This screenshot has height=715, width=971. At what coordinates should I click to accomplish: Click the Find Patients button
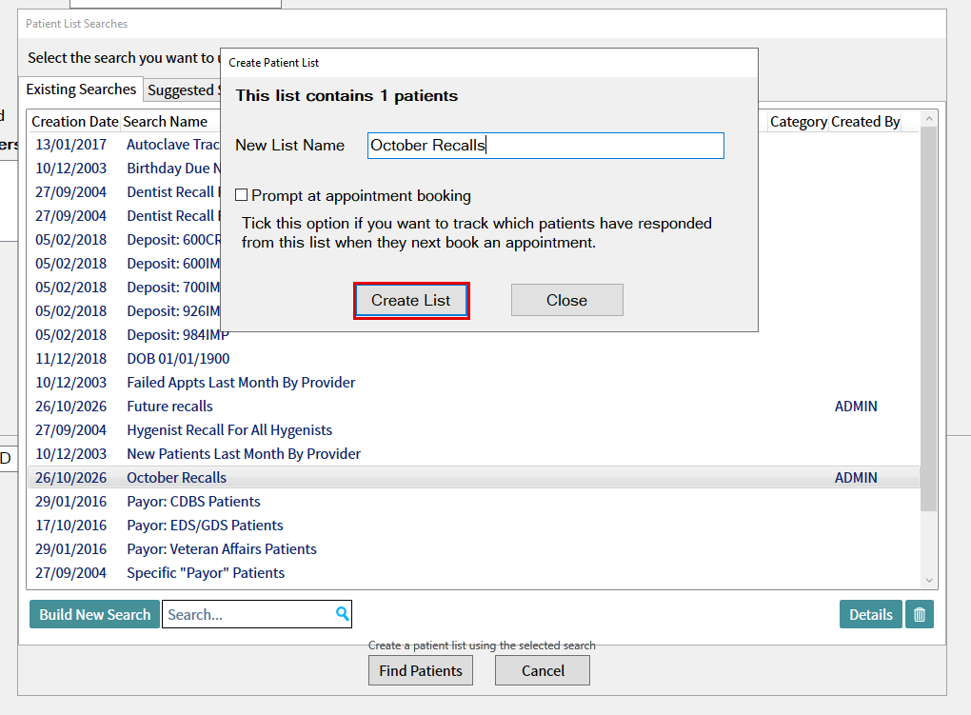[x=421, y=670]
